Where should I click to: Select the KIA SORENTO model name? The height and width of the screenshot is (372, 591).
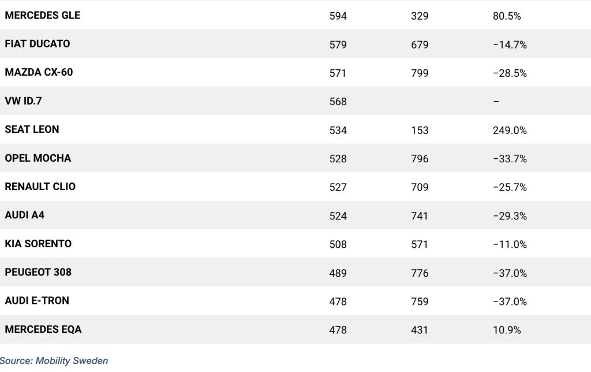38,244
